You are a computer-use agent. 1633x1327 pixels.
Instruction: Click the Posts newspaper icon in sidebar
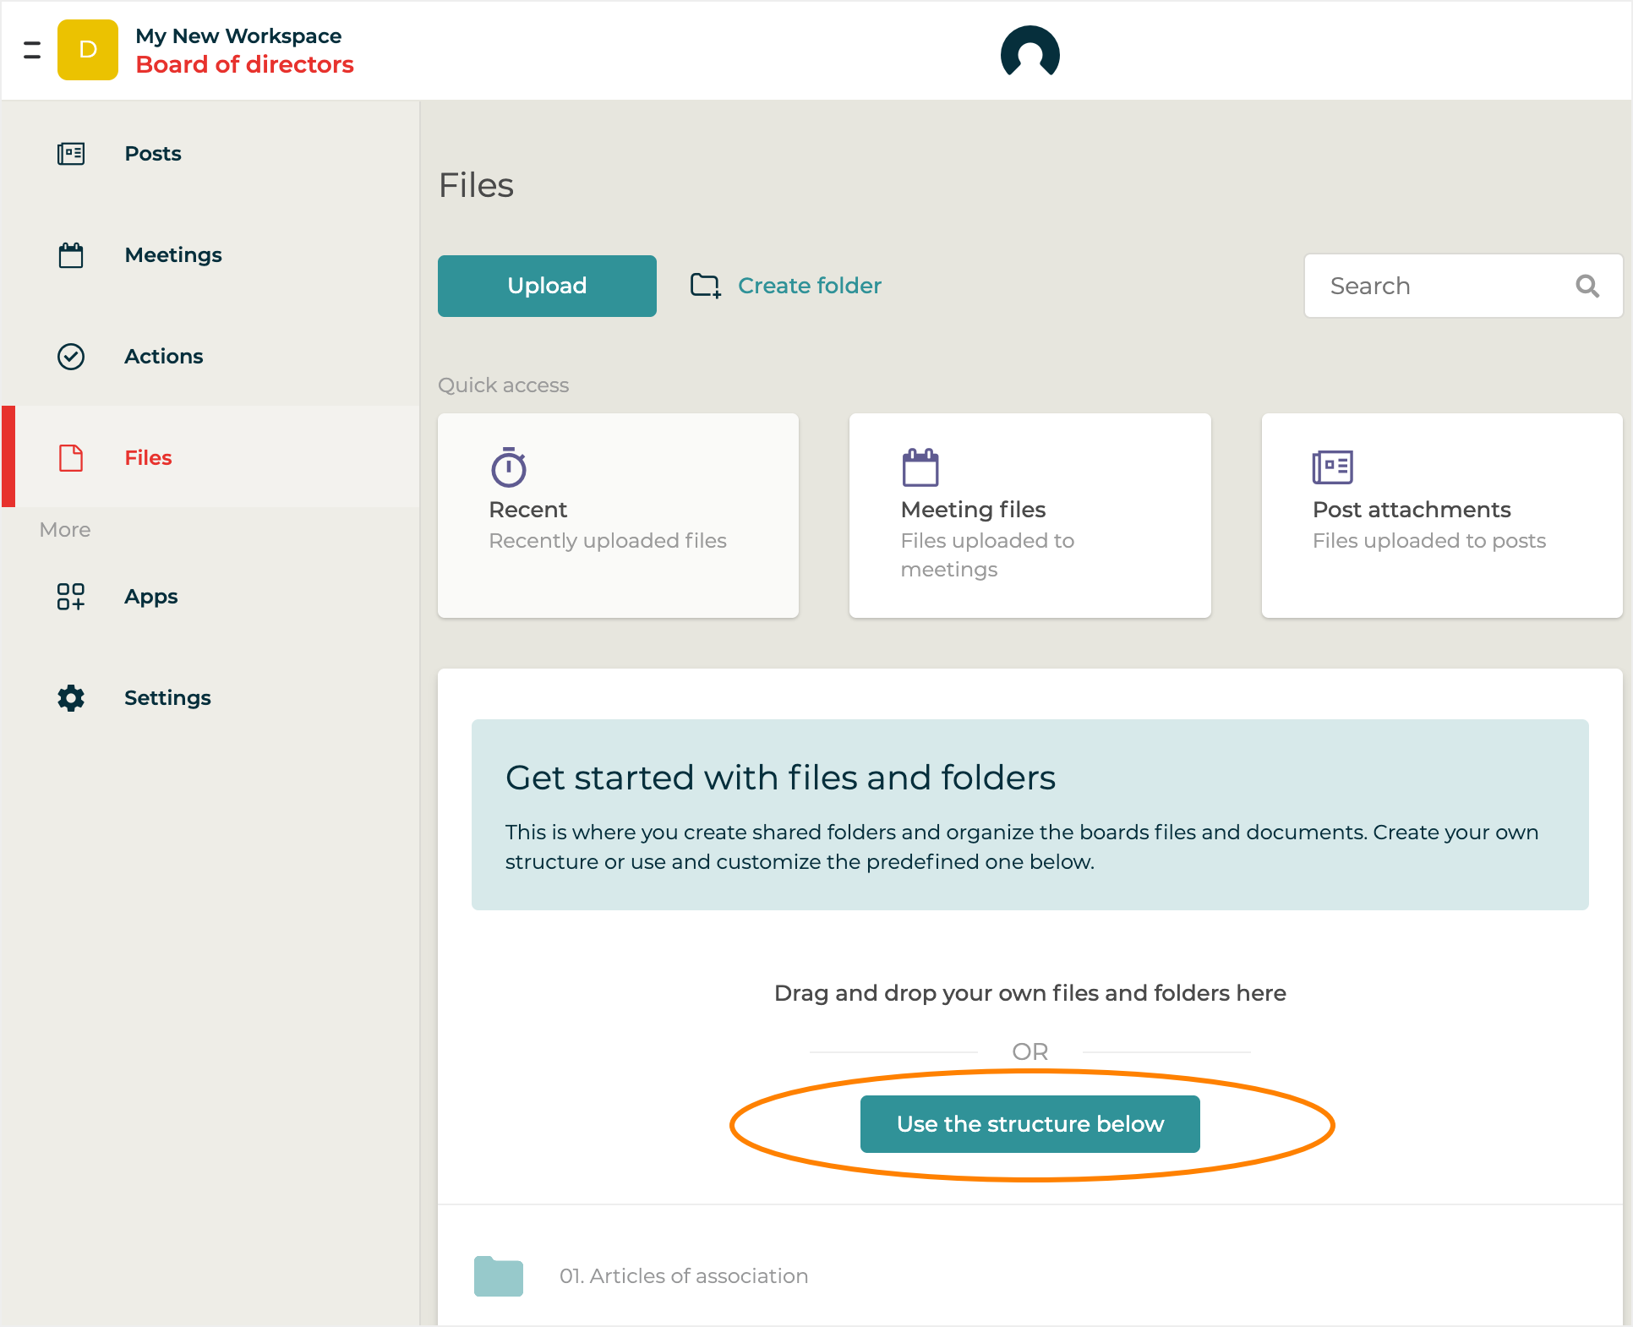71,154
